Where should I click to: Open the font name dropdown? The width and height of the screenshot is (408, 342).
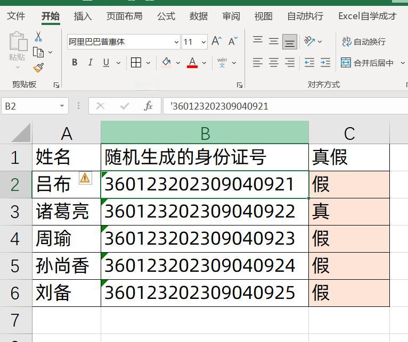point(176,41)
